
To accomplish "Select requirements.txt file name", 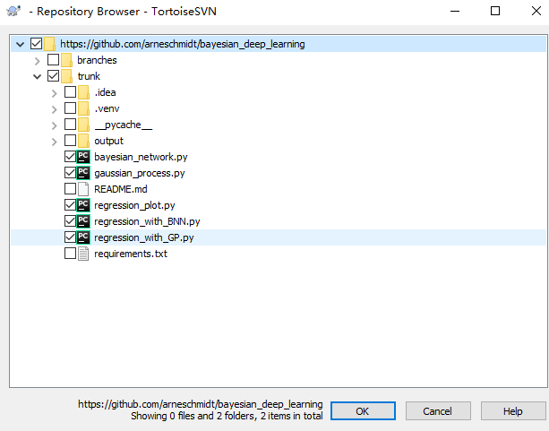I will pos(131,254).
